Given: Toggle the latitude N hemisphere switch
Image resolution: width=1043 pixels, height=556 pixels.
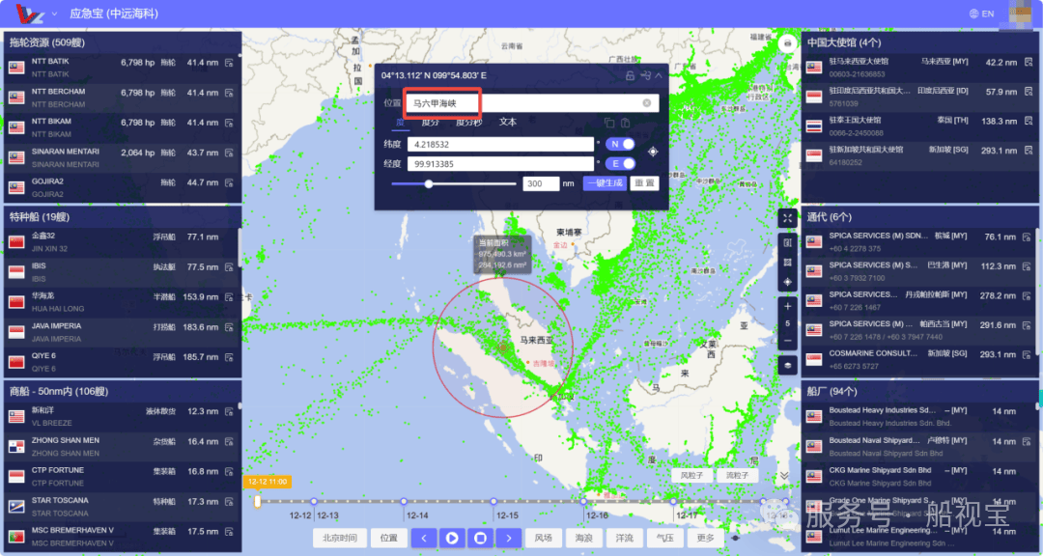Looking at the screenshot, I should pos(620,144).
